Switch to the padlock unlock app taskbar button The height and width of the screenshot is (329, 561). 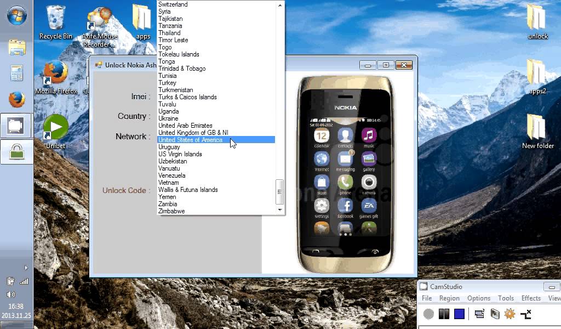click(16, 152)
